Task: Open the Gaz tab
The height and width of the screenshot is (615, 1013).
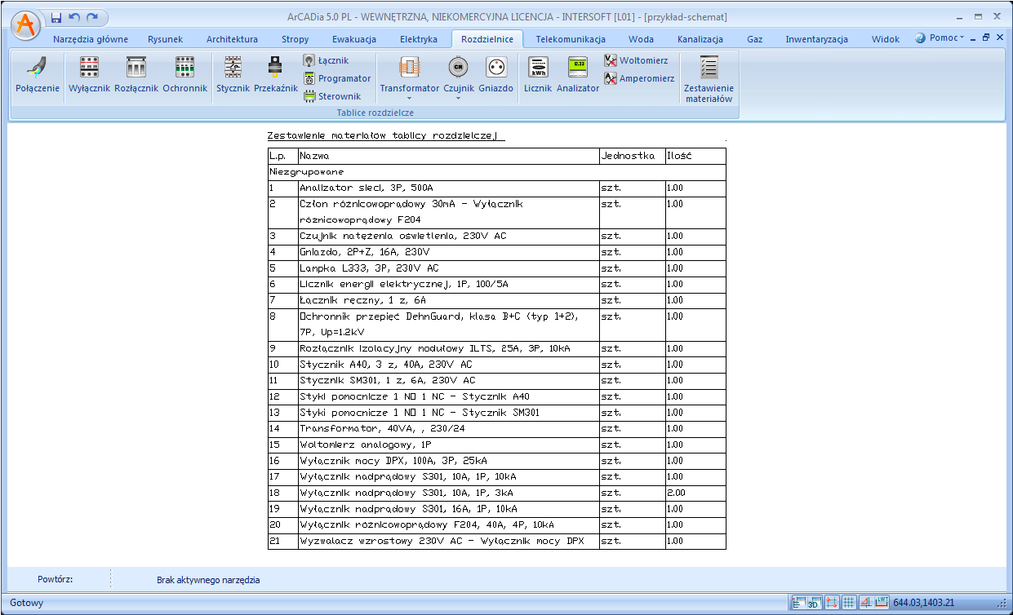Action: click(x=755, y=39)
